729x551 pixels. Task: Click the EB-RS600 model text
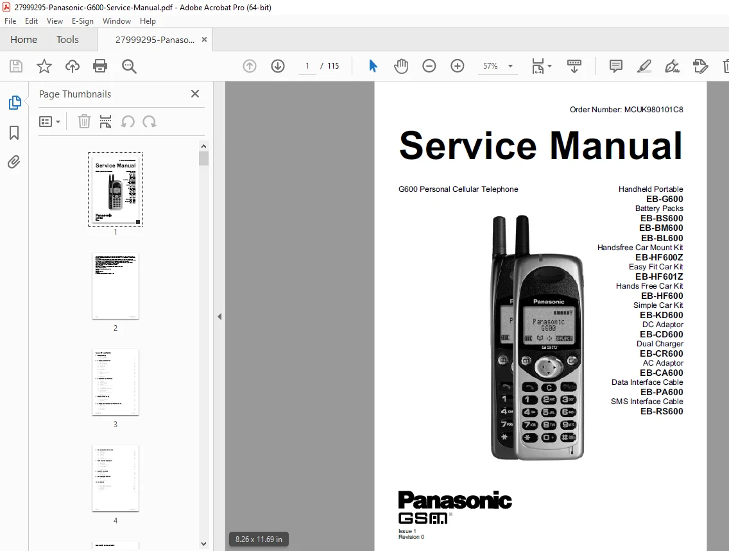click(x=662, y=411)
